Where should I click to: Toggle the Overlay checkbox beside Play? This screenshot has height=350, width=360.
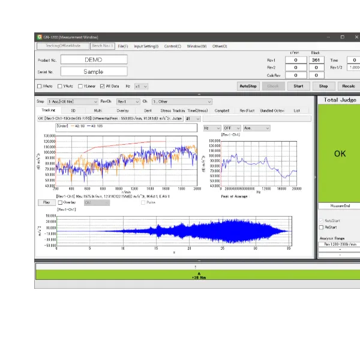point(60,202)
